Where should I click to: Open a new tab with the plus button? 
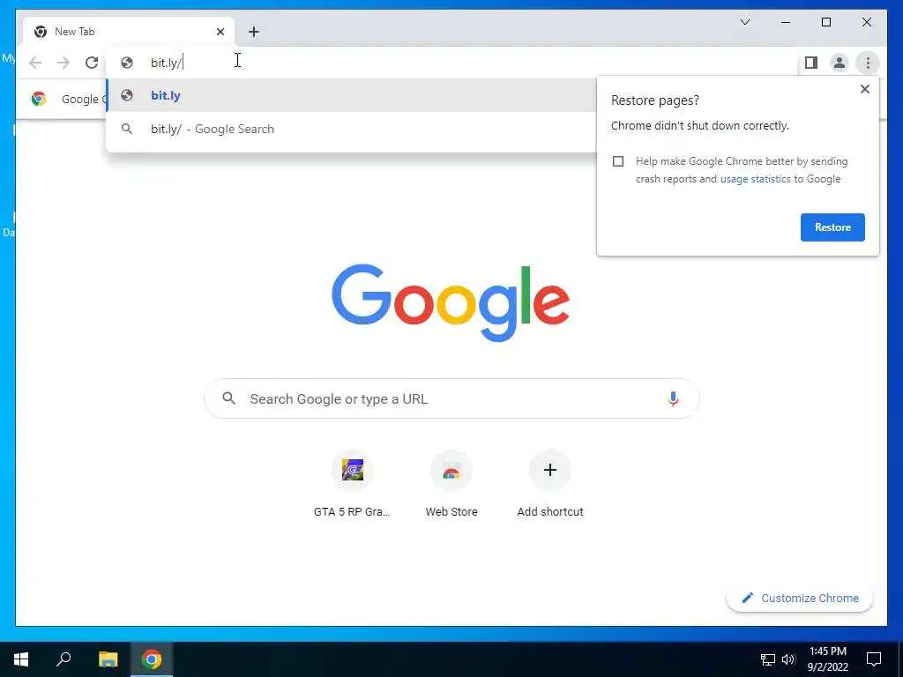pos(253,32)
